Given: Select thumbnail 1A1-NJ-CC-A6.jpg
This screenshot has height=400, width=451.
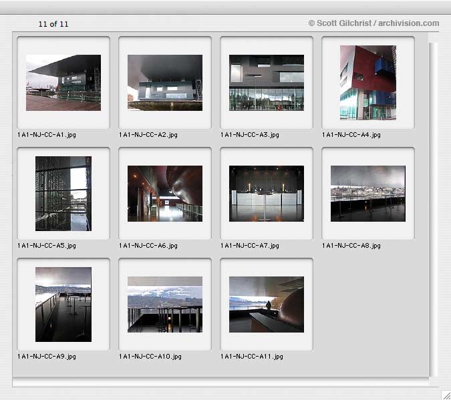Looking at the screenshot, I should coord(165,194).
